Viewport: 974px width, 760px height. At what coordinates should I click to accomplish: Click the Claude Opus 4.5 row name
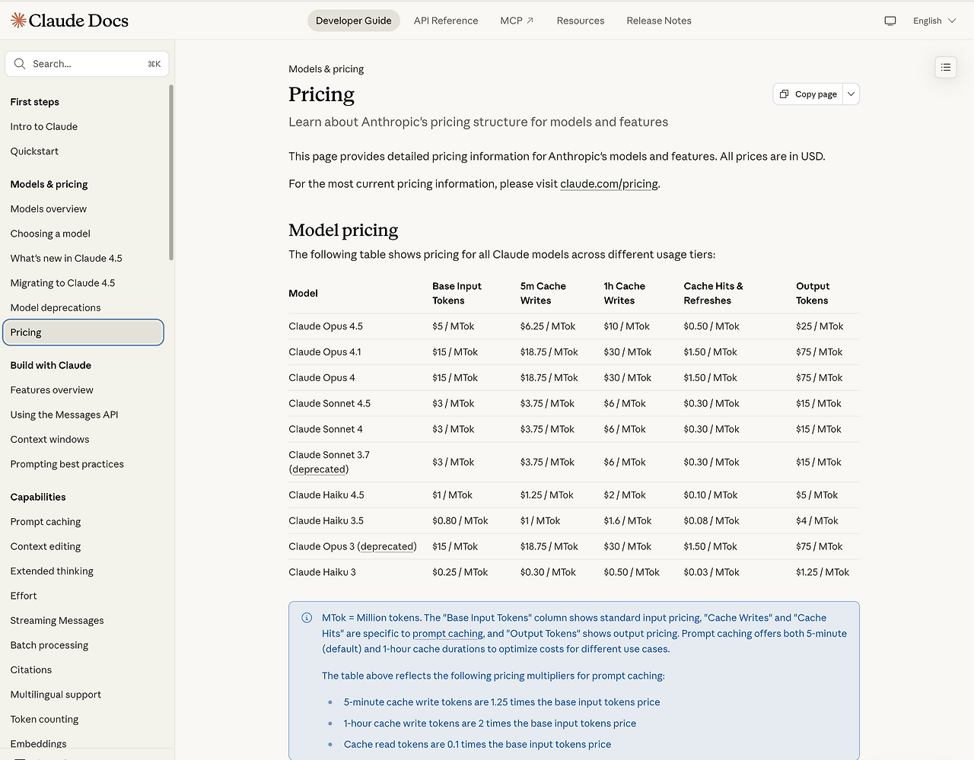tap(326, 326)
